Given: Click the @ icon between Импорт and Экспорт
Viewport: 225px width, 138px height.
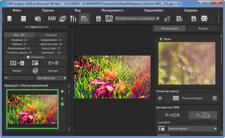Looking at the screenshot, I should pos(35,71).
